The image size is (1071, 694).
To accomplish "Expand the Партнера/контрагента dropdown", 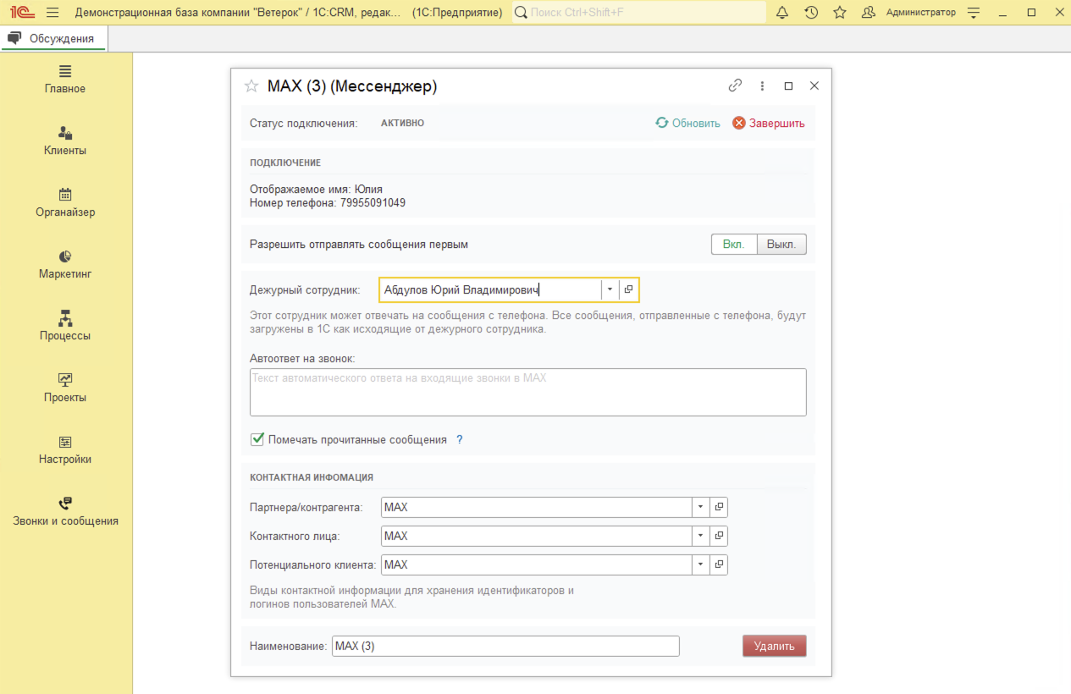I will tap(701, 507).
